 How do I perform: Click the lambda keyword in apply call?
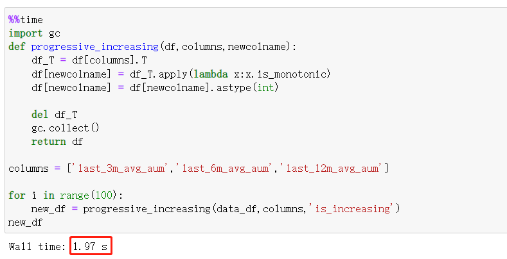click(175, 74)
